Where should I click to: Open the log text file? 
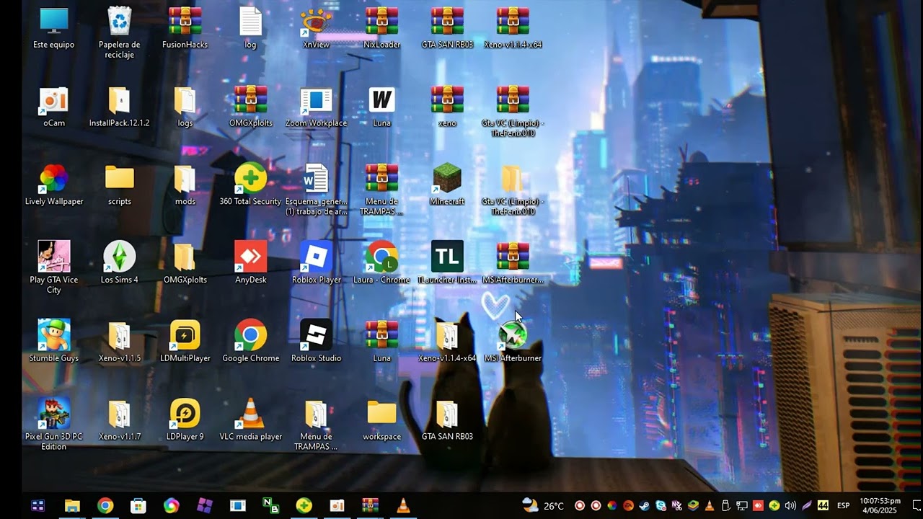(251, 27)
